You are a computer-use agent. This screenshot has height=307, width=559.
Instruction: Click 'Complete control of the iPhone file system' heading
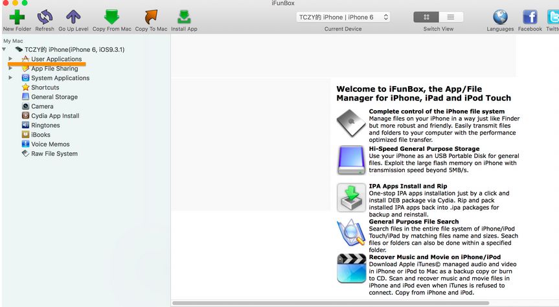tap(437, 111)
